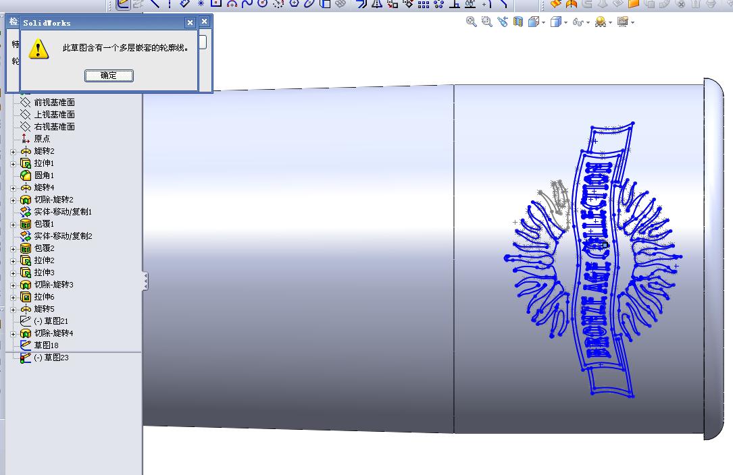Click the mirror entities tool

click(377, 4)
